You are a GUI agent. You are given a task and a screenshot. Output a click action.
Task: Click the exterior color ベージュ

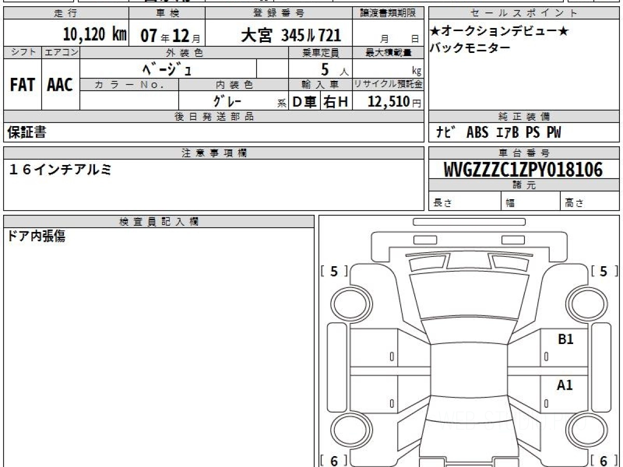tap(166, 68)
